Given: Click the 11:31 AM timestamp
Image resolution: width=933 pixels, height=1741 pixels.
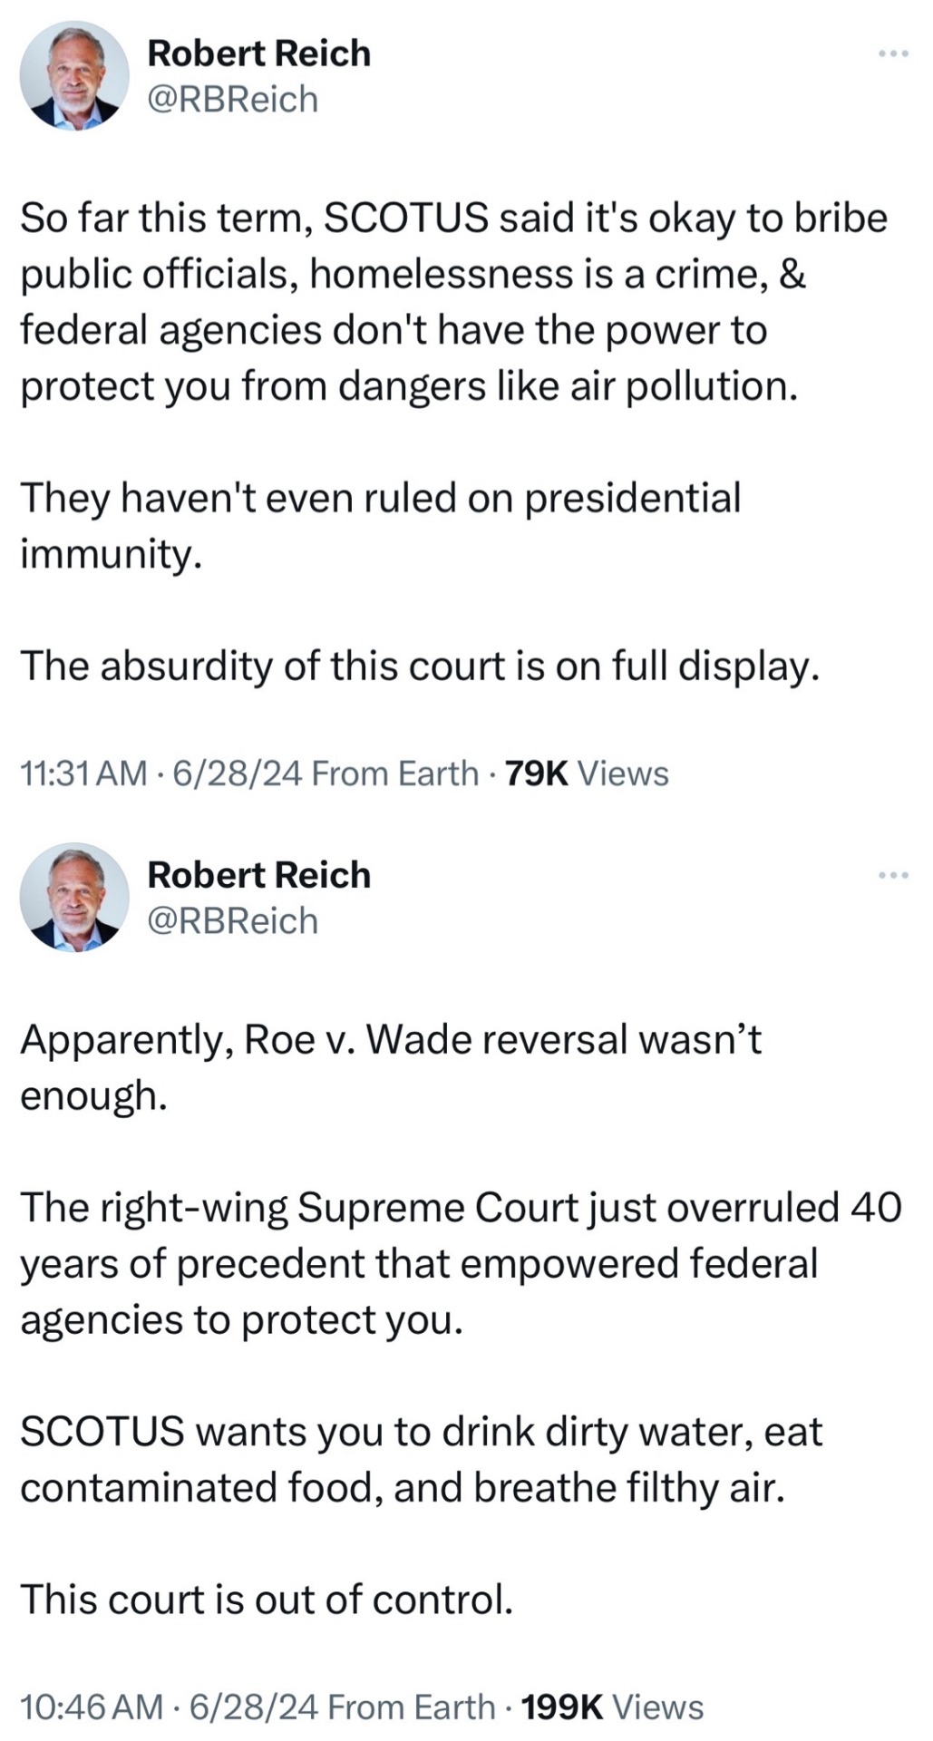Looking at the screenshot, I should (83, 773).
